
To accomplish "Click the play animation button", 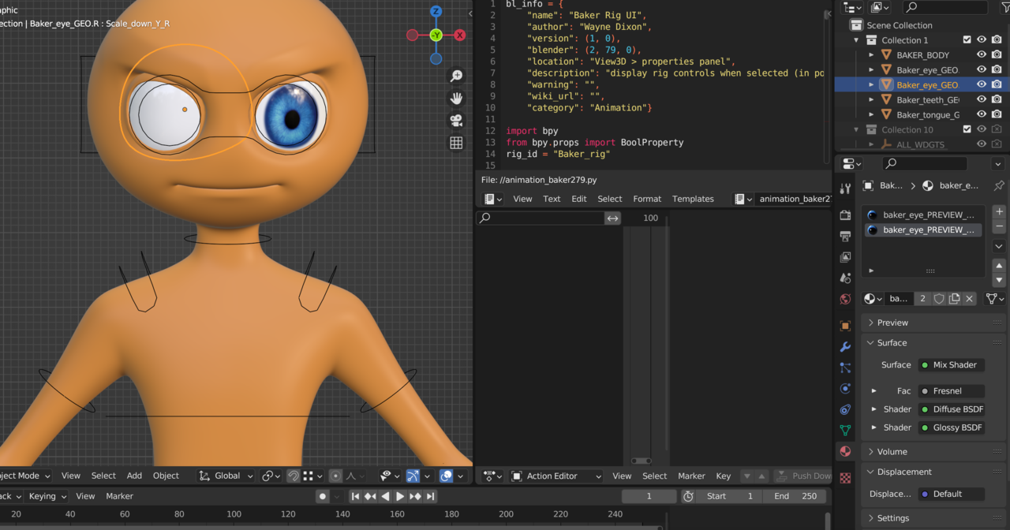I will click(400, 496).
